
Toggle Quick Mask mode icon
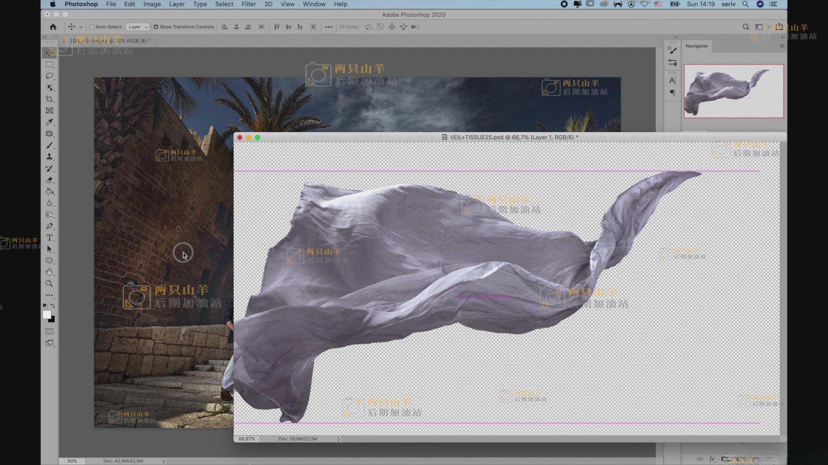50,332
